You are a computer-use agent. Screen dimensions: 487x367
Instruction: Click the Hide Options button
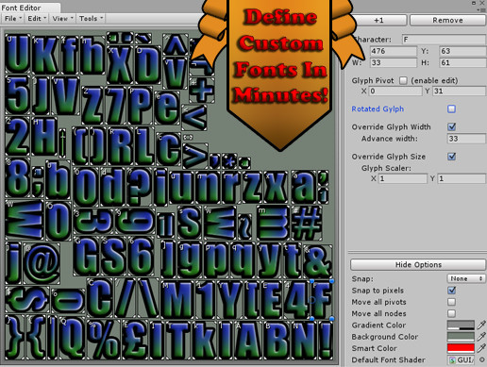coord(418,265)
